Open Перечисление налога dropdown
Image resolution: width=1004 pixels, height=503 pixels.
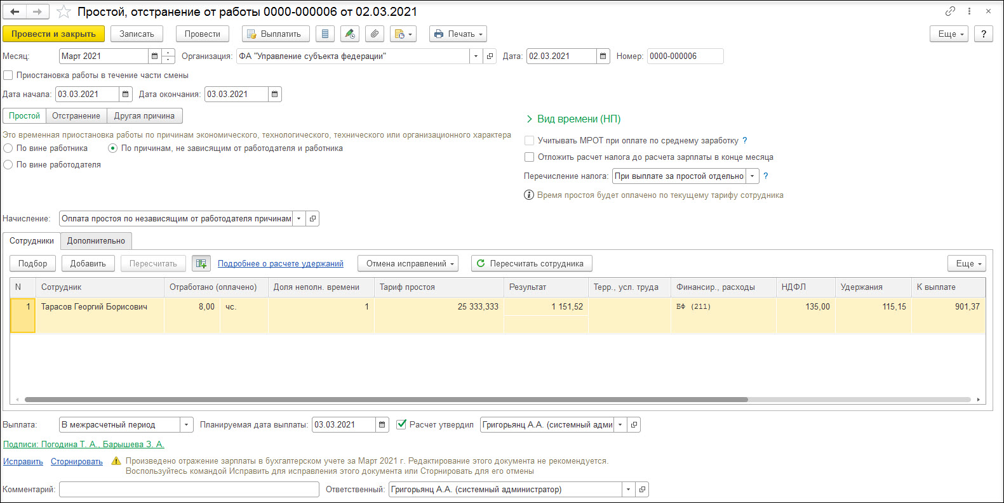coord(753,176)
